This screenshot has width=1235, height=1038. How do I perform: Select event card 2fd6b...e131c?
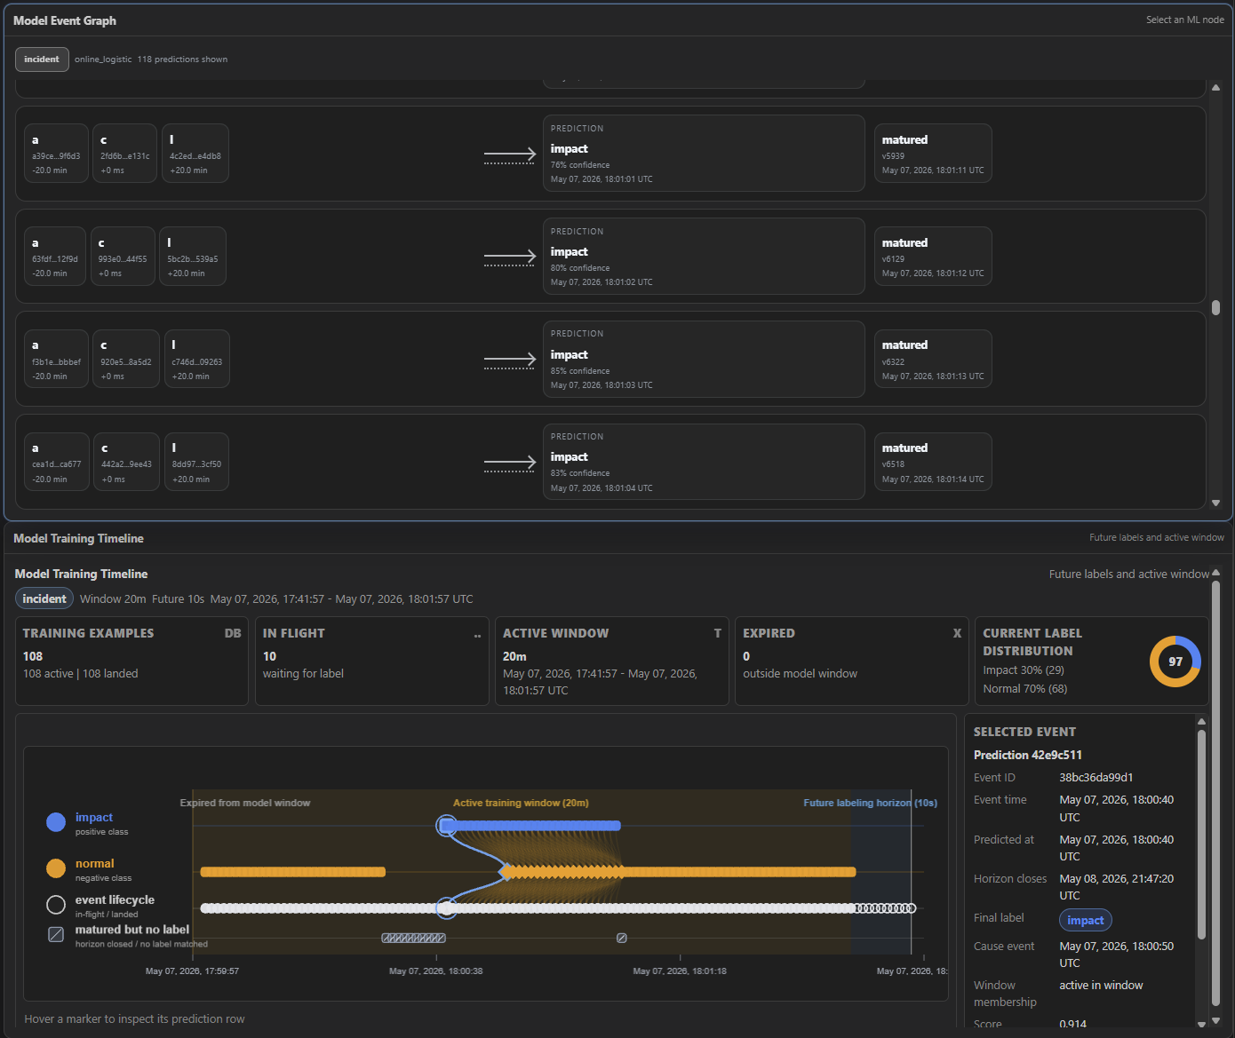pyautogui.click(x=124, y=154)
